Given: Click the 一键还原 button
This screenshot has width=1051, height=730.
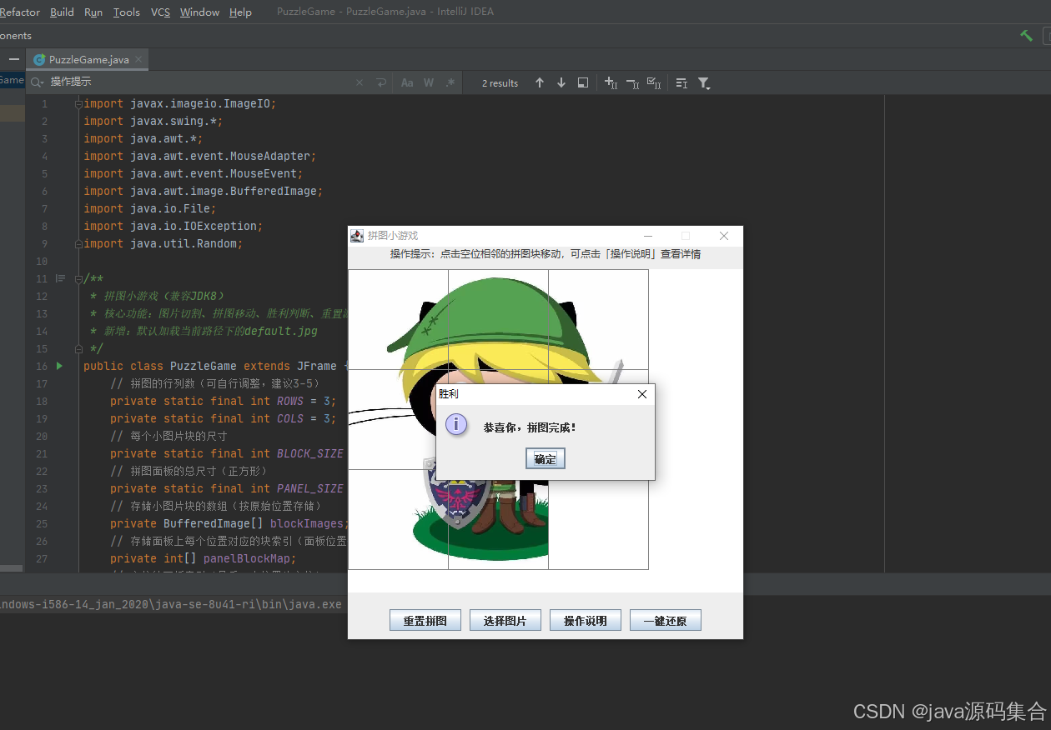Looking at the screenshot, I should (x=666, y=621).
